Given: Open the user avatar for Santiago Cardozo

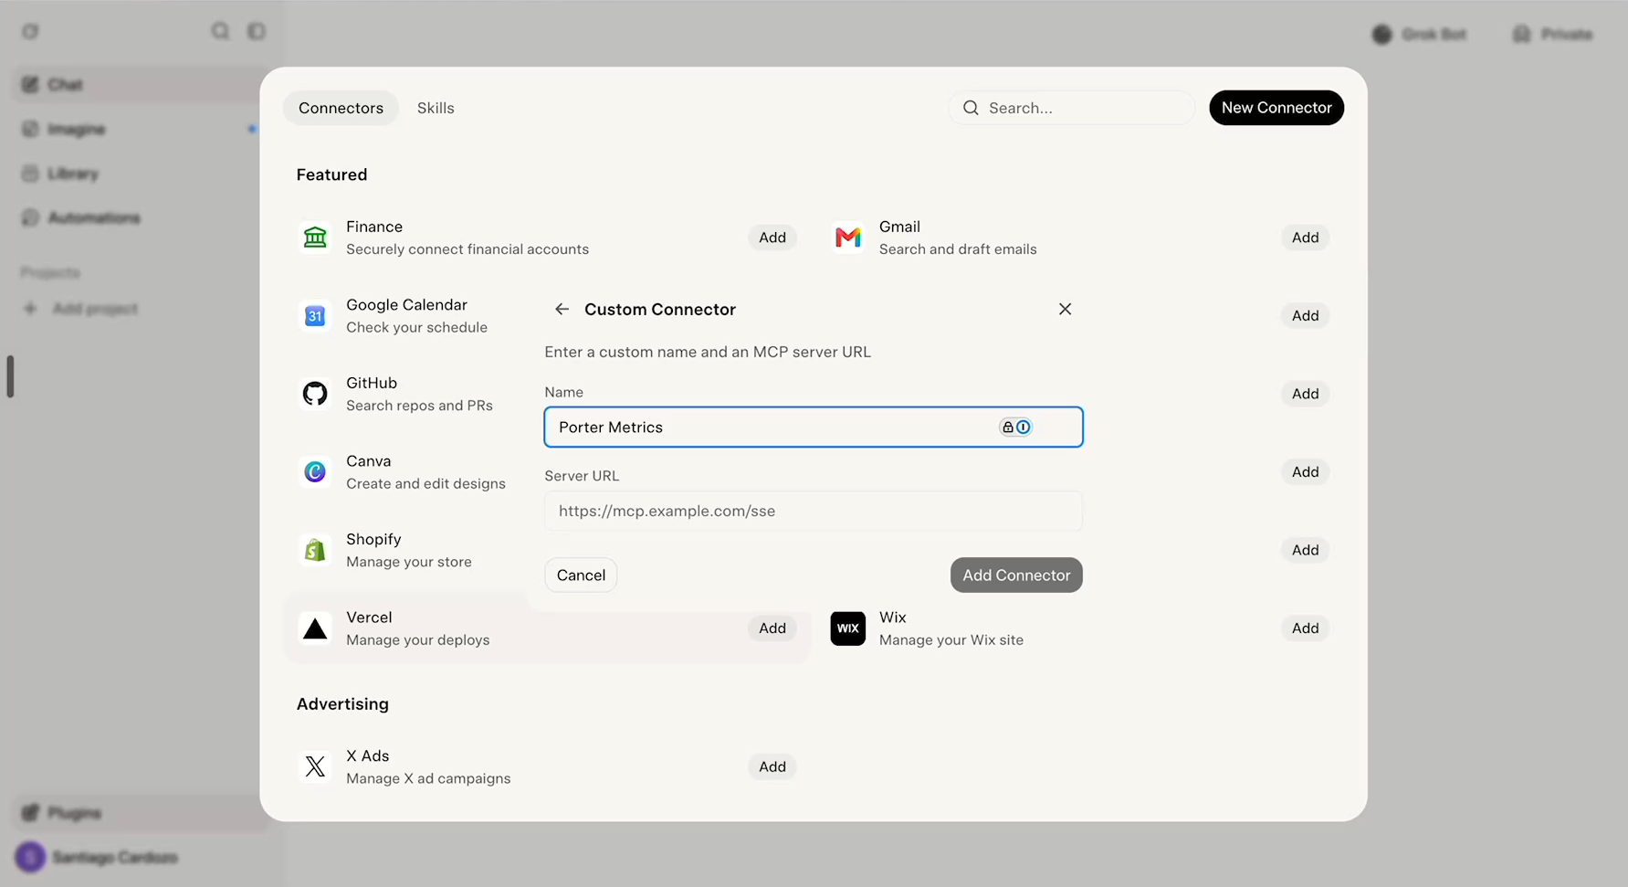Looking at the screenshot, I should point(30,857).
